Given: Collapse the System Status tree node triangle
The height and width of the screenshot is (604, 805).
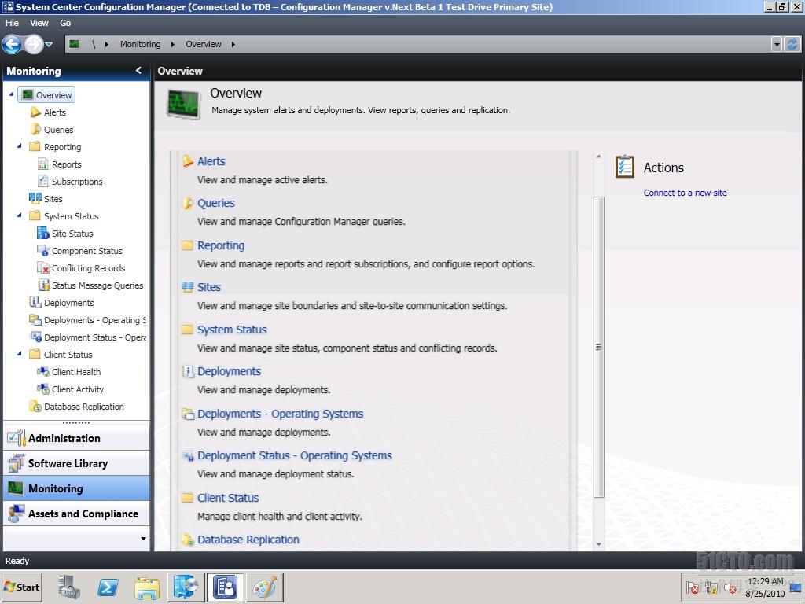Looking at the screenshot, I should click(20, 215).
